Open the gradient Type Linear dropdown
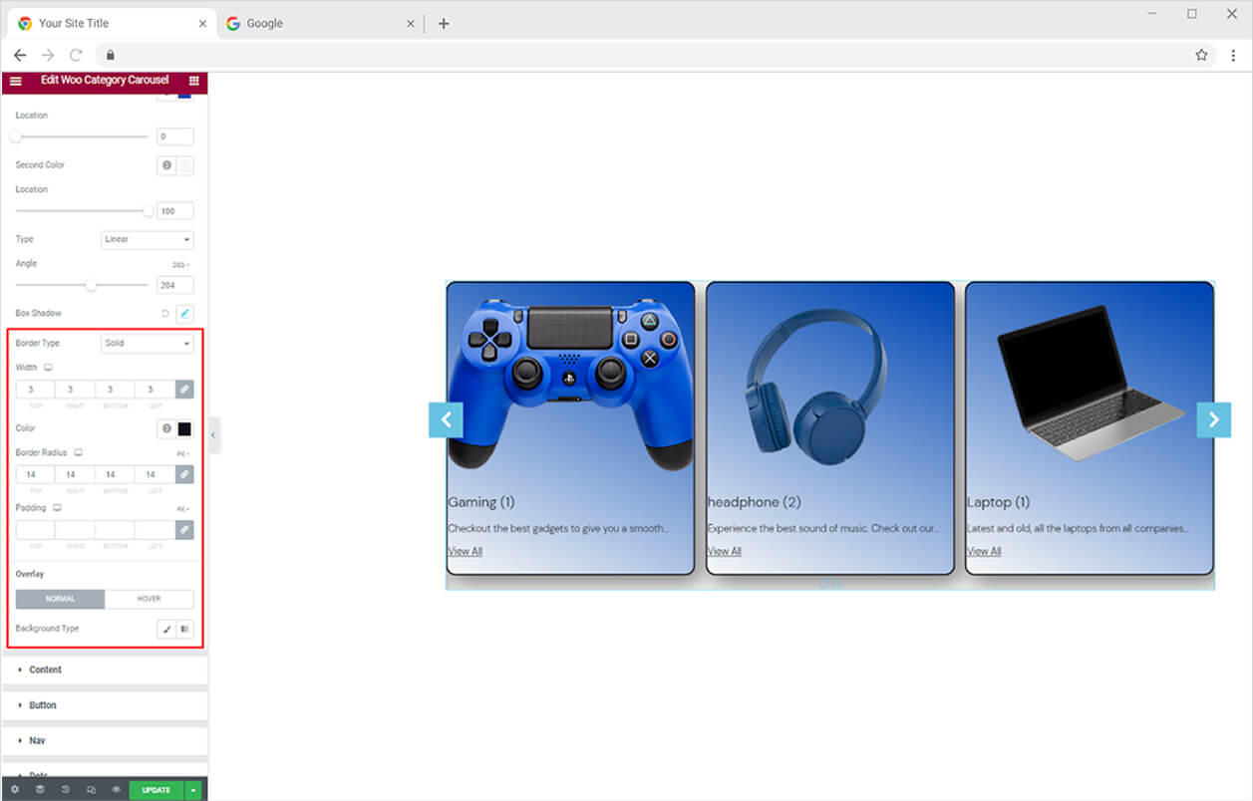The image size is (1253, 801). pyautogui.click(x=148, y=239)
